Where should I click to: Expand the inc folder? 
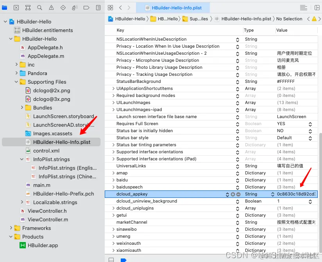pos(17,65)
